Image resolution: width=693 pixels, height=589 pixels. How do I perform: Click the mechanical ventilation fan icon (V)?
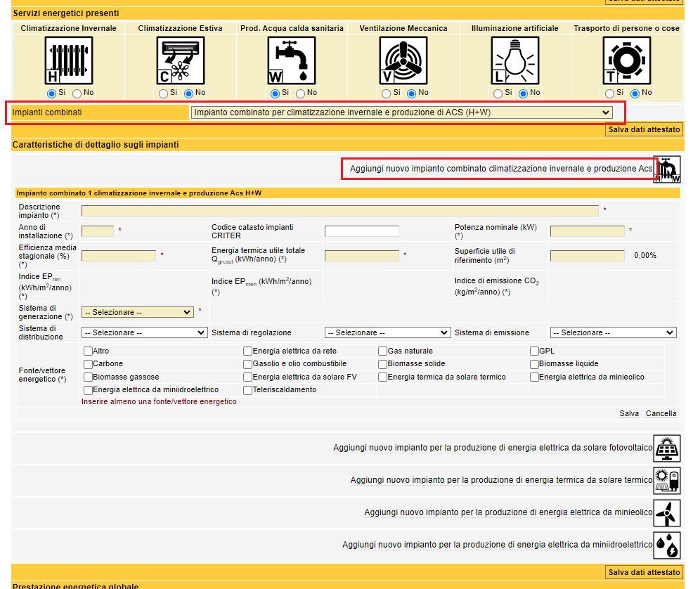[403, 60]
